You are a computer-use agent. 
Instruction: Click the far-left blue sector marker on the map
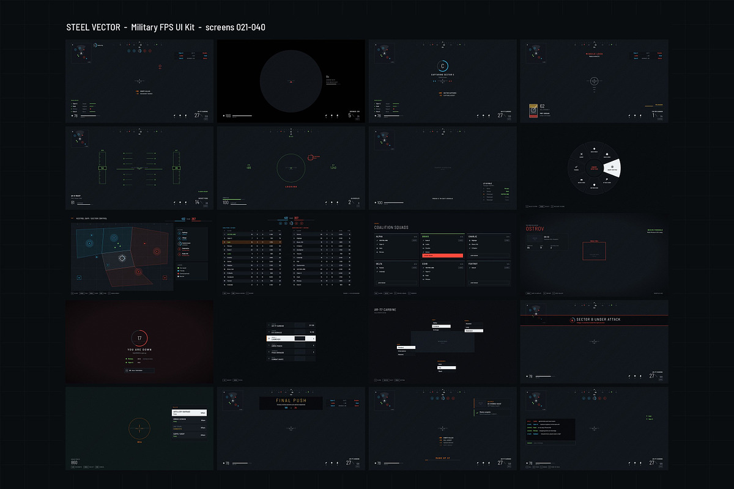[88, 243]
